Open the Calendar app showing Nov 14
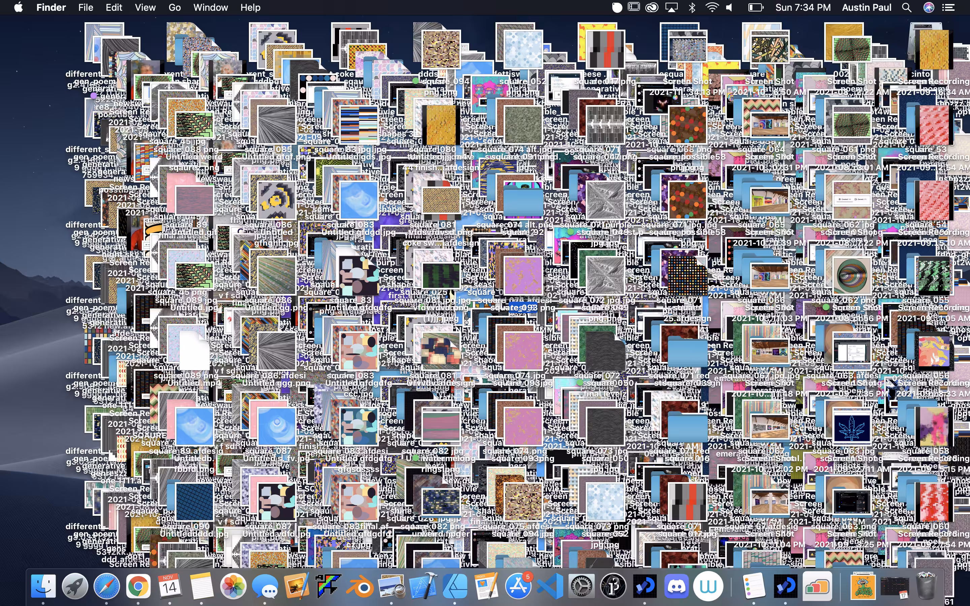This screenshot has width=970, height=606. point(169,586)
